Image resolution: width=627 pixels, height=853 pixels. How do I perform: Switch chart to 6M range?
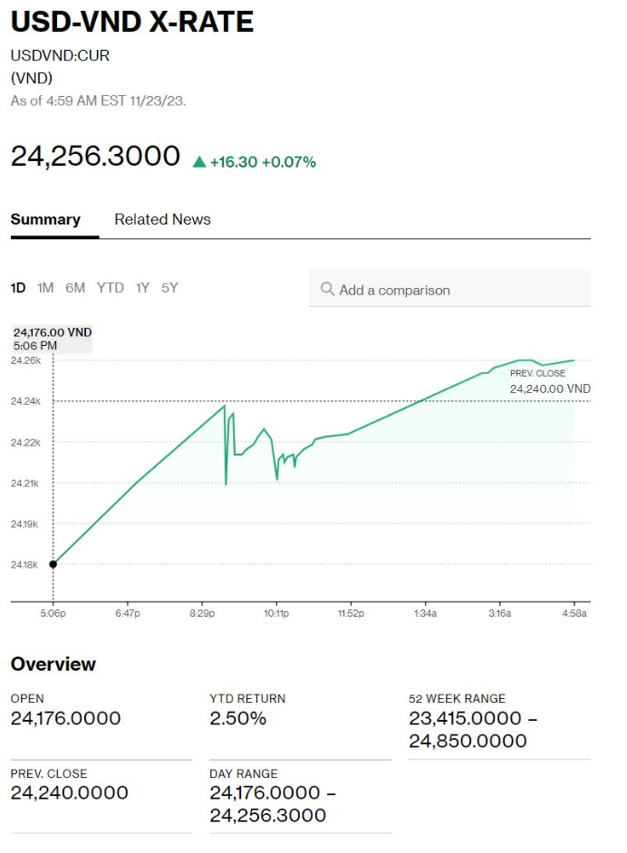75,288
